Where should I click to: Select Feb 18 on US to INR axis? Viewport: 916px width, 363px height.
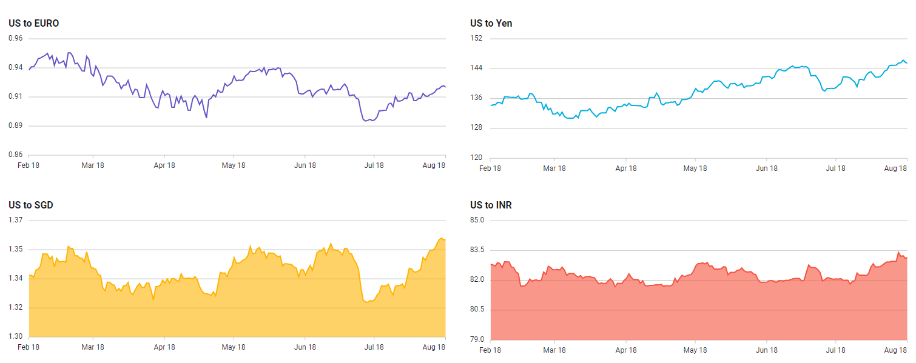point(490,350)
